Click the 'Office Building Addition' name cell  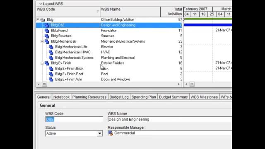click(x=118, y=20)
